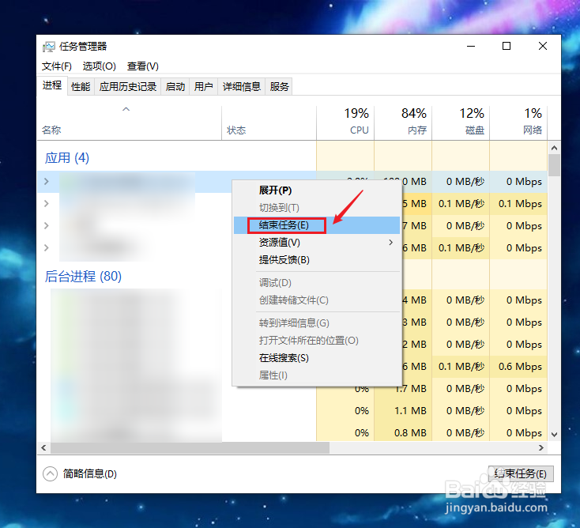Screen dimensions: 580x528
Task: Choose 切换到(T) in context menu
Action: coord(317,208)
